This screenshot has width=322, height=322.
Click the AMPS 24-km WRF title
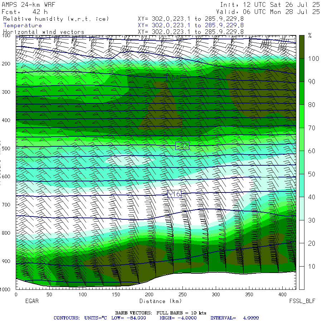click(28, 5)
